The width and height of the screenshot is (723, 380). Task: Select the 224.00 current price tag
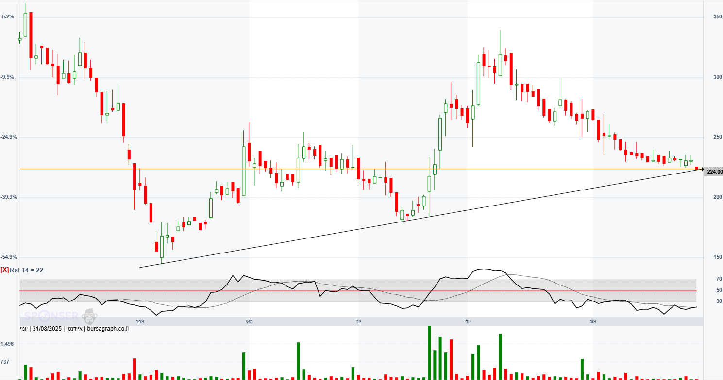point(714,172)
